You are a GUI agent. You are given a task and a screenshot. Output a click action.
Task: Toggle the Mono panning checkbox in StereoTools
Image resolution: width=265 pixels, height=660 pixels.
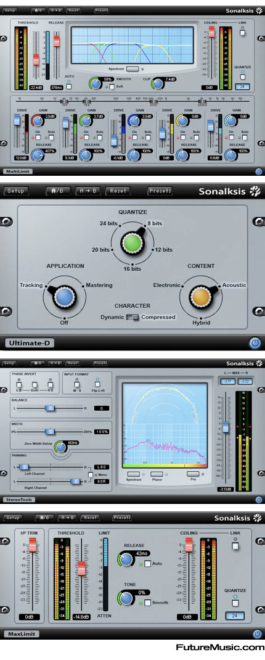[90, 474]
